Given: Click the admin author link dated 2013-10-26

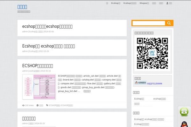Looking at the screenshot, I should (25, 51).
